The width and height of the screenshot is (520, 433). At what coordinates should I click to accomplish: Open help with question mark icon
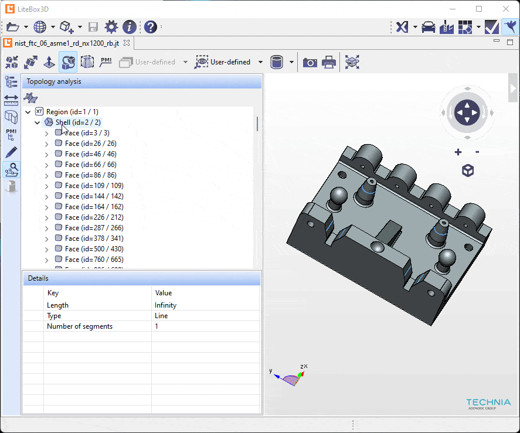151,27
